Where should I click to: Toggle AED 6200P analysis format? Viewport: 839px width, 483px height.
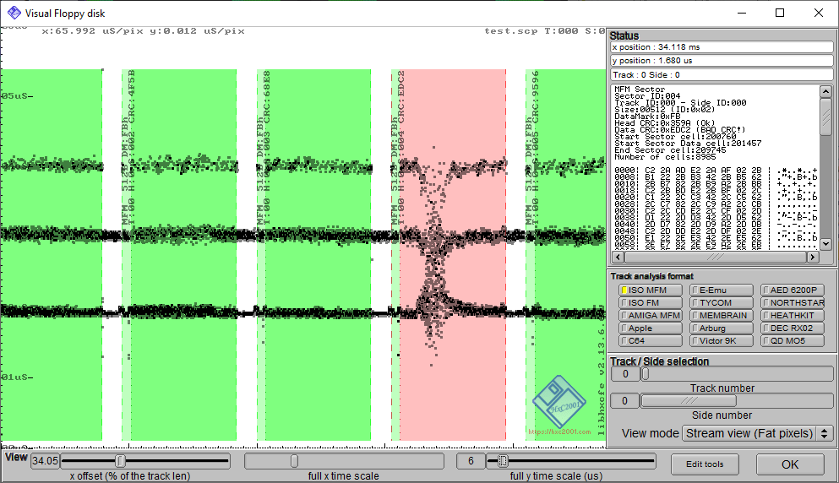(x=793, y=290)
